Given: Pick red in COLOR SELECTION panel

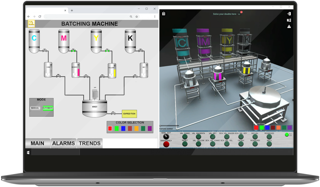Looking at the screenshot, I should [x=110, y=128].
